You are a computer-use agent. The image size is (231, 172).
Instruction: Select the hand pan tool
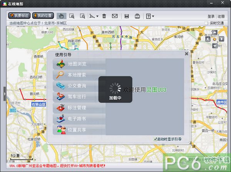point(62,16)
